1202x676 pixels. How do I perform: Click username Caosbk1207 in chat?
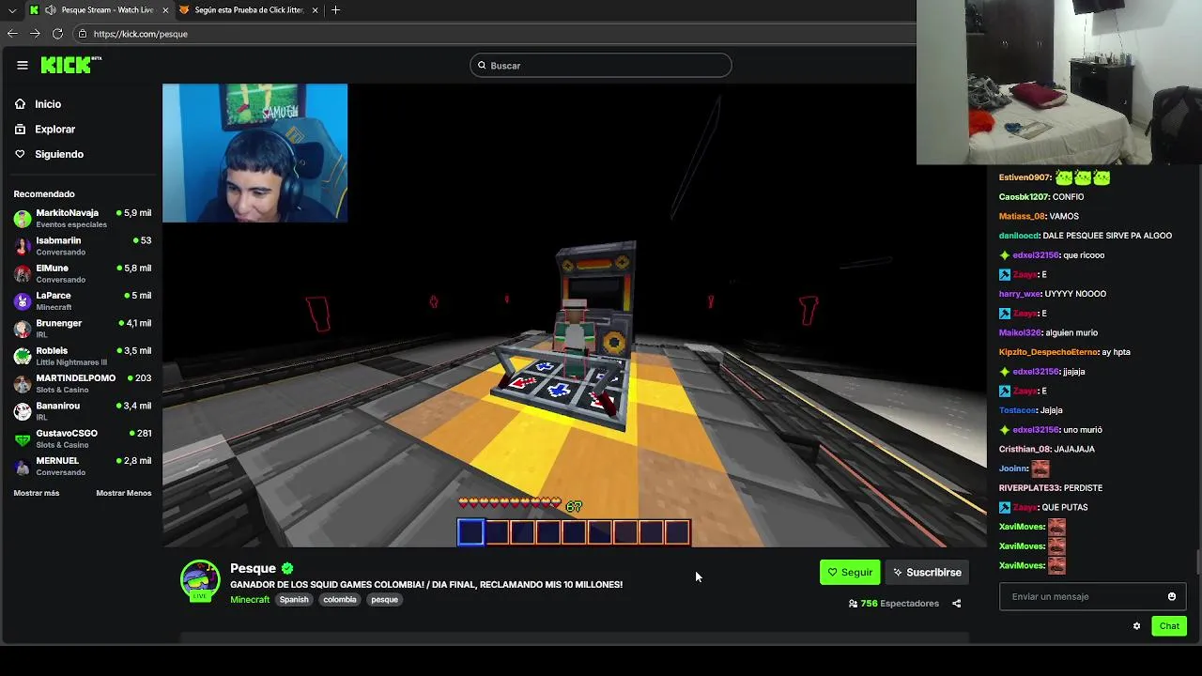coord(1024,197)
